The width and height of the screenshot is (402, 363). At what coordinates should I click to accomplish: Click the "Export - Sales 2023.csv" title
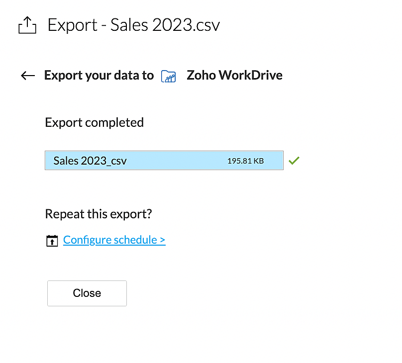coord(133,25)
